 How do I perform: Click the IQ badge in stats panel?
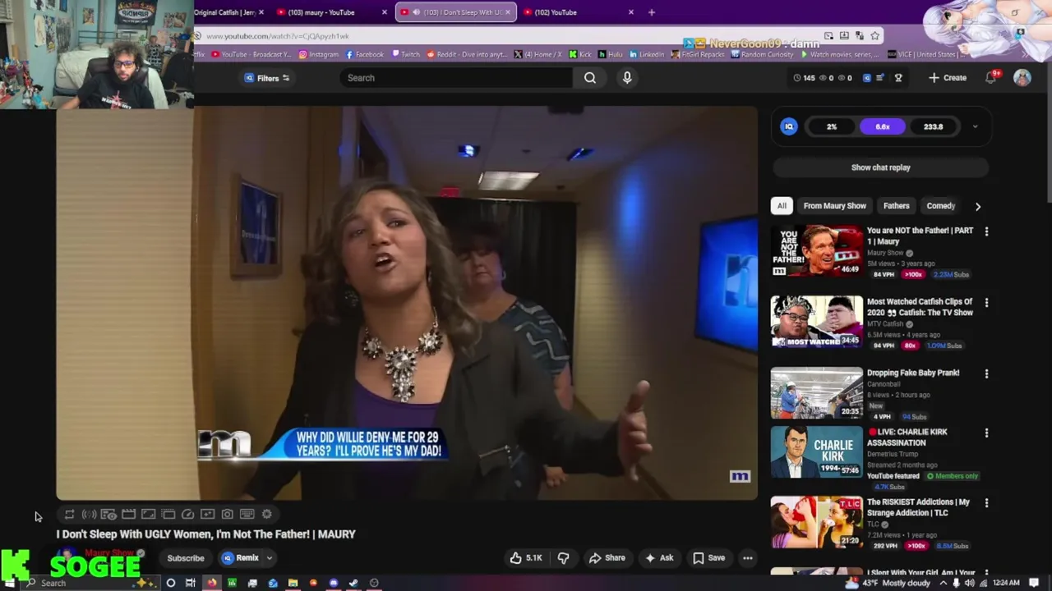pyautogui.click(x=789, y=126)
